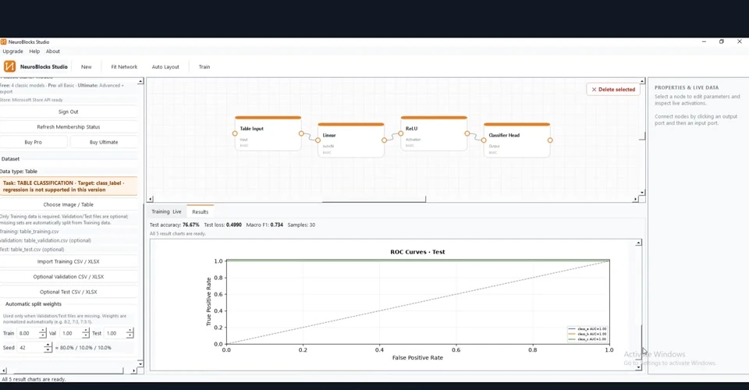Click the 'Test accuracy: 76.67%' text

click(x=174, y=225)
